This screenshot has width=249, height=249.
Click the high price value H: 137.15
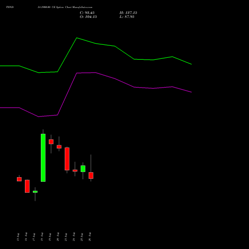(128, 13)
